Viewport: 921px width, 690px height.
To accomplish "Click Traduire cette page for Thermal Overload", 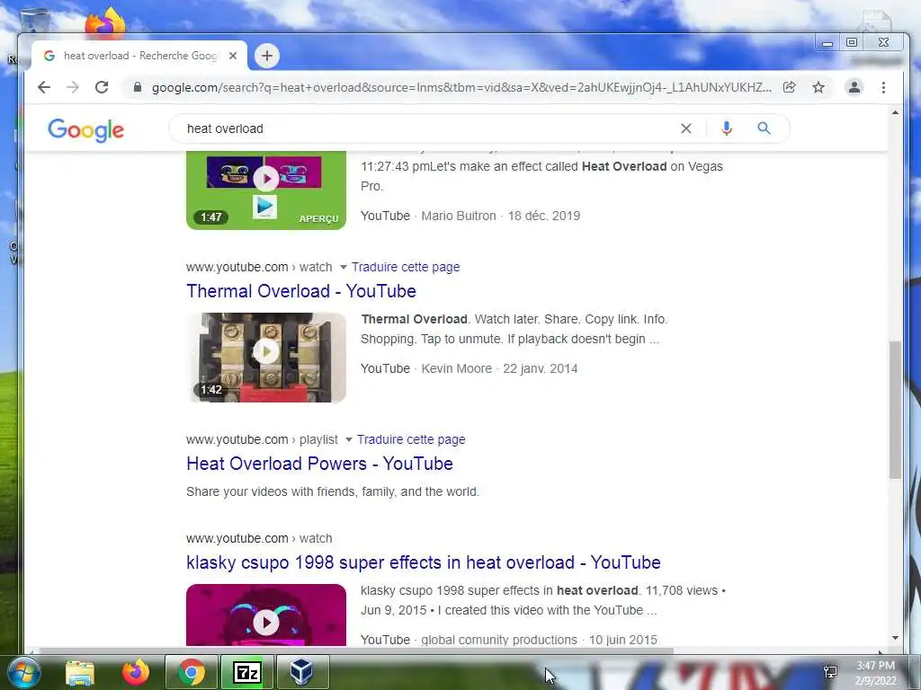I will tap(406, 267).
